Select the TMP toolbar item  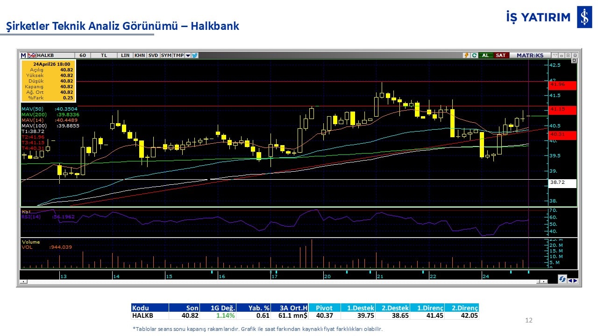tap(178, 55)
